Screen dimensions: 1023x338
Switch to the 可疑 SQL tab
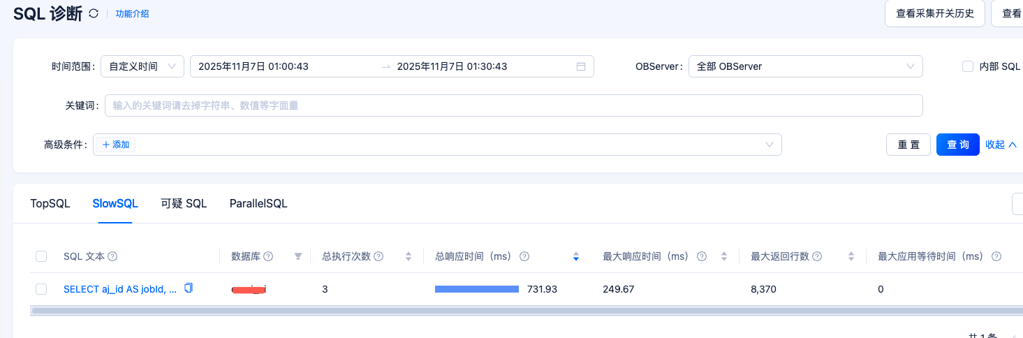(184, 203)
